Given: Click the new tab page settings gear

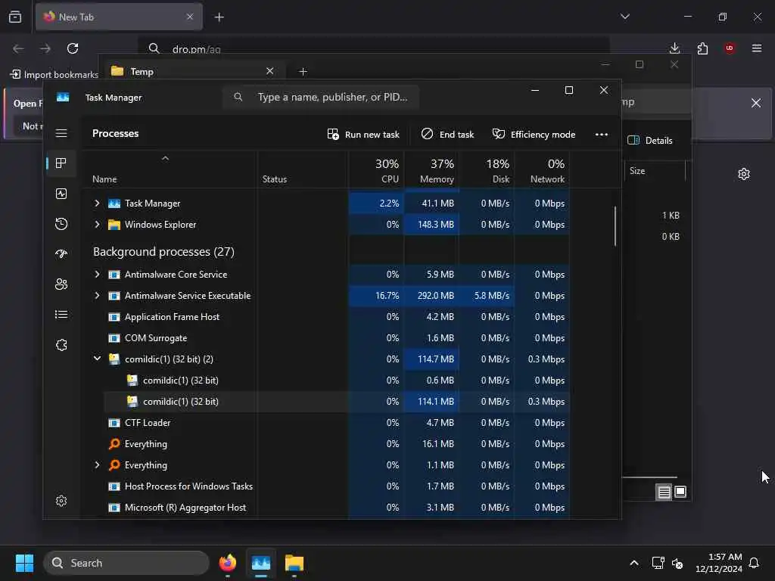Looking at the screenshot, I should 744,174.
